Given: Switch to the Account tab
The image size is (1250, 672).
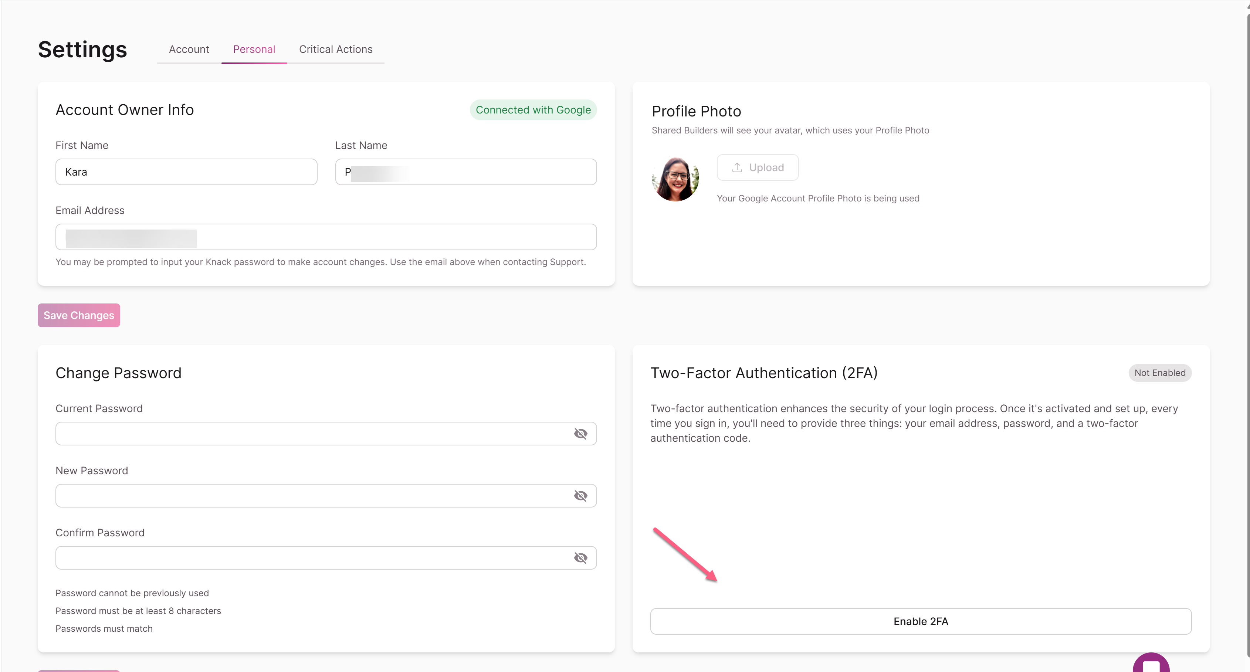Looking at the screenshot, I should (189, 49).
